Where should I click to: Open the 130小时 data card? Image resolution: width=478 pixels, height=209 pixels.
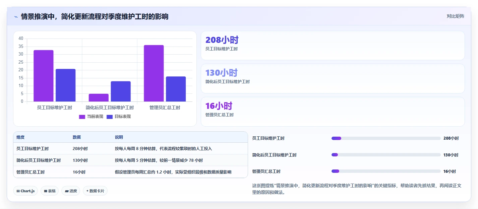(x=333, y=78)
